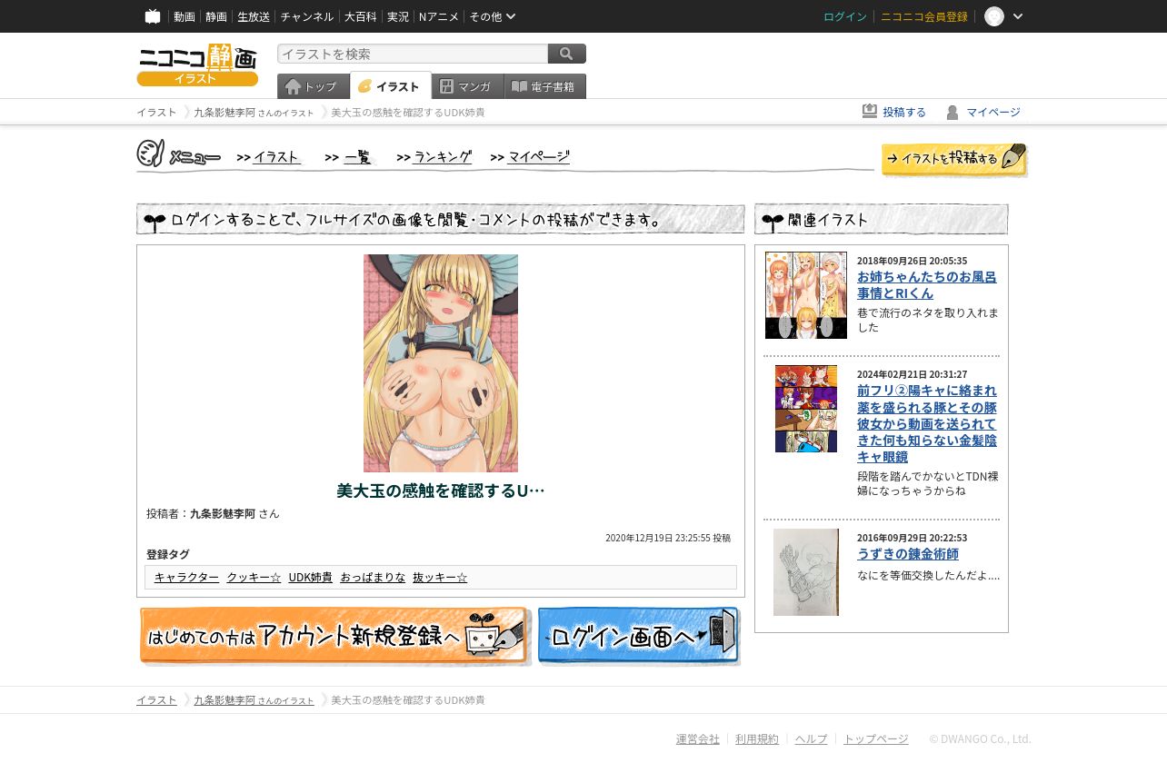
Task: Open related thumbnail dated 2018年09月26日
Action: tap(806, 295)
